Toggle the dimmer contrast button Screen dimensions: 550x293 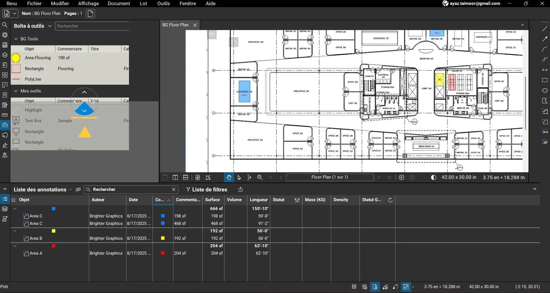(x=433, y=177)
